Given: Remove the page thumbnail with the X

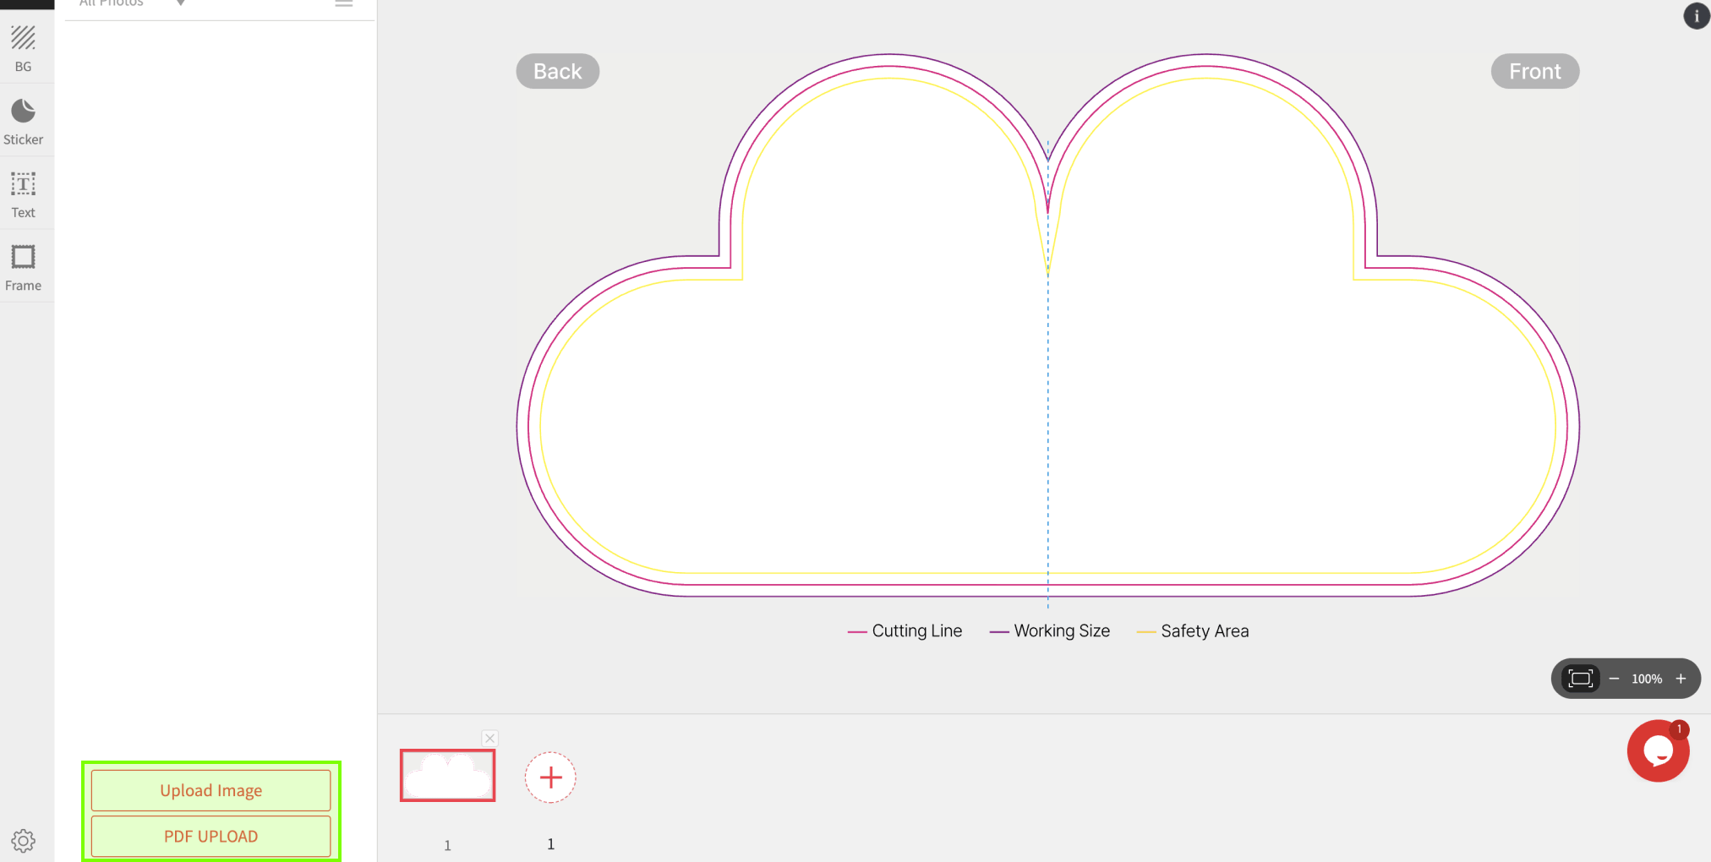Looking at the screenshot, I should 490,738.
